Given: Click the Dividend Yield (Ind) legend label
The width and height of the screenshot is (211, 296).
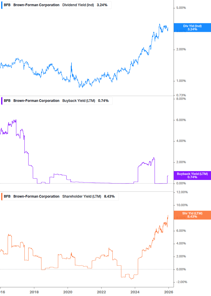Looking at the screenshot, I should tap(78, 5).
